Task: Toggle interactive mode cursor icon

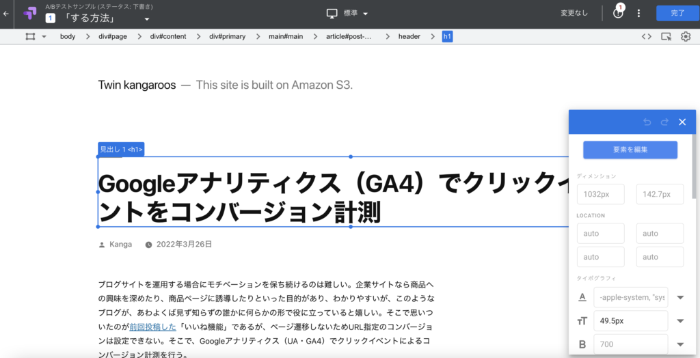Action: pos(666,37)
